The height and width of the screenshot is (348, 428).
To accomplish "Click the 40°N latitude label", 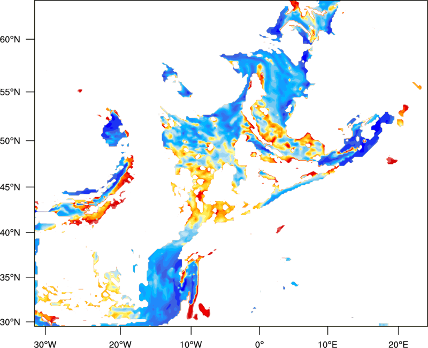I will [x=10, y=232].
